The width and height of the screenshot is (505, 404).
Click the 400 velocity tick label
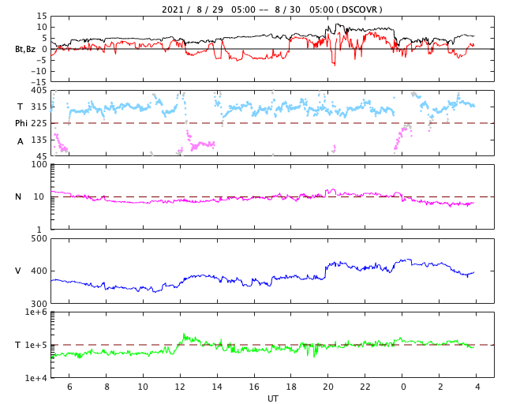(39, 271)
